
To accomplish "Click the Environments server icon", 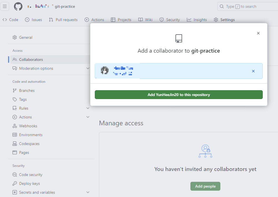I will pos(15,135).
